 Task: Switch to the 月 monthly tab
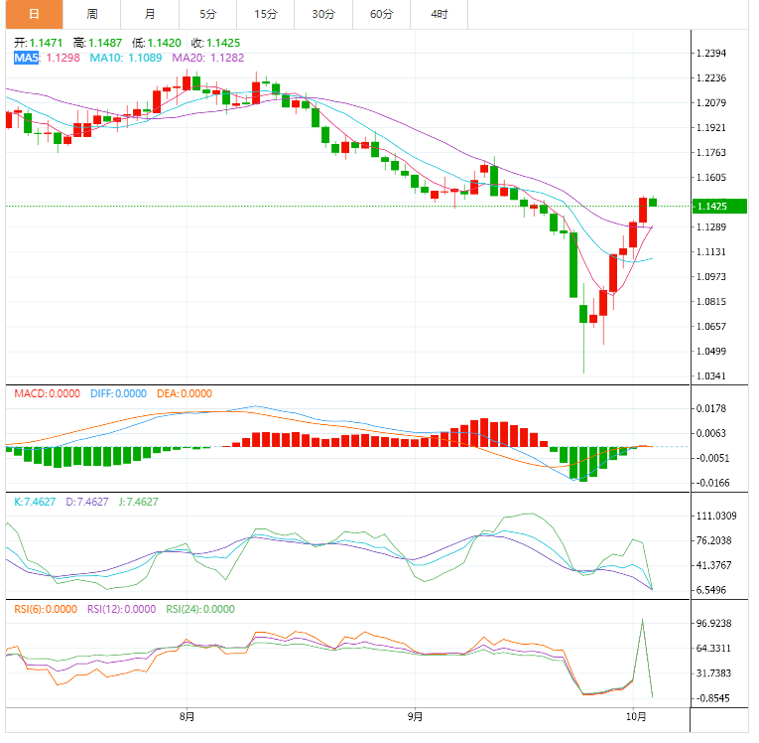[x=150, y=14]
